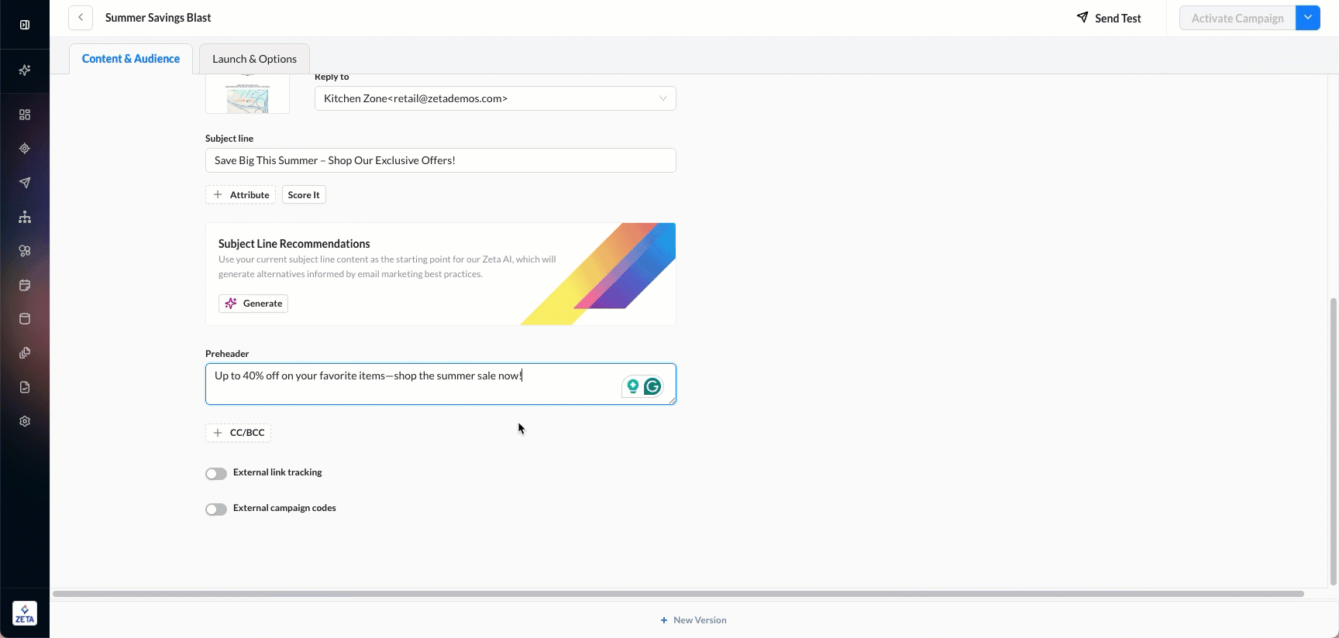Click the Grammarly G icon in Preheader
1339x638 pixels.
pos(652,386)
